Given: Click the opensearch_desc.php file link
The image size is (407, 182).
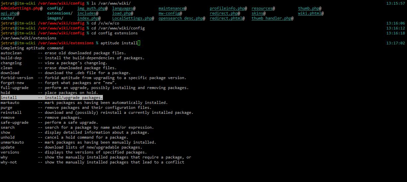Looking at the screenshot, I should tap(181, 18).
